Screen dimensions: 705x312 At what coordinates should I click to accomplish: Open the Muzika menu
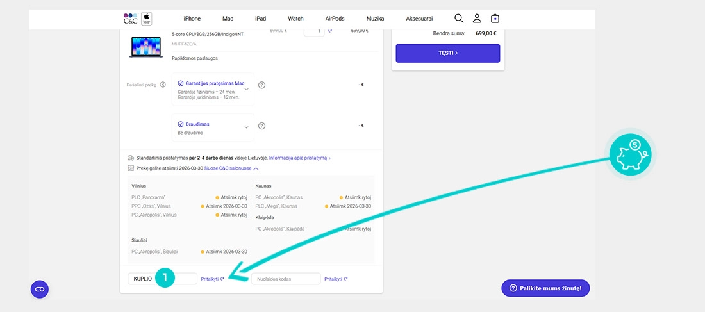pos(375,19)
